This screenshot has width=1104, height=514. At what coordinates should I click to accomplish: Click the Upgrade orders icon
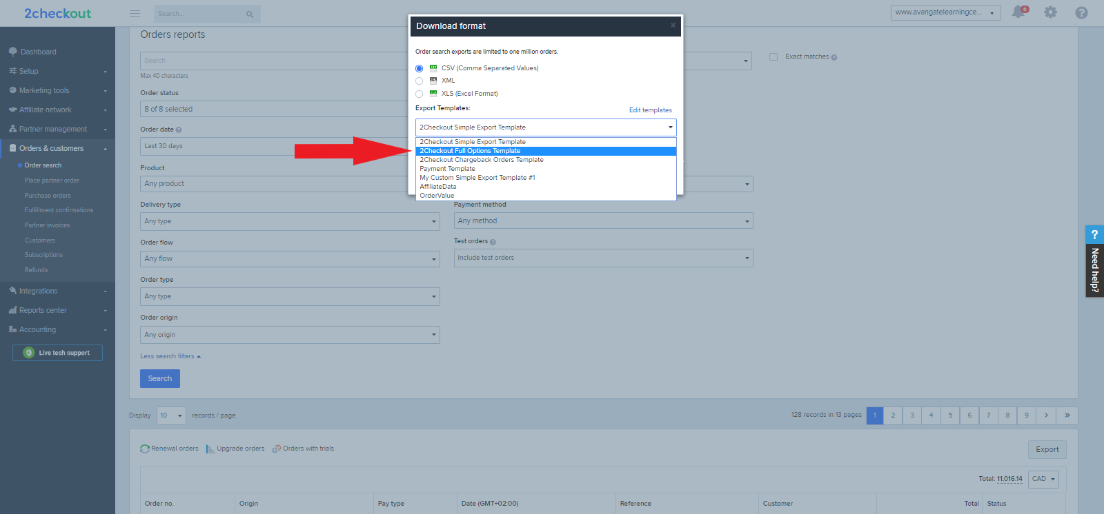pyautogui.click(x=210, y=449)
